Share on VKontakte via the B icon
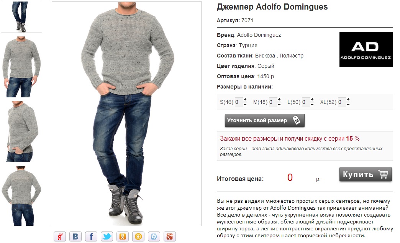Image resolution: width=400 pixels, height=243 pixels. point(75,236)
